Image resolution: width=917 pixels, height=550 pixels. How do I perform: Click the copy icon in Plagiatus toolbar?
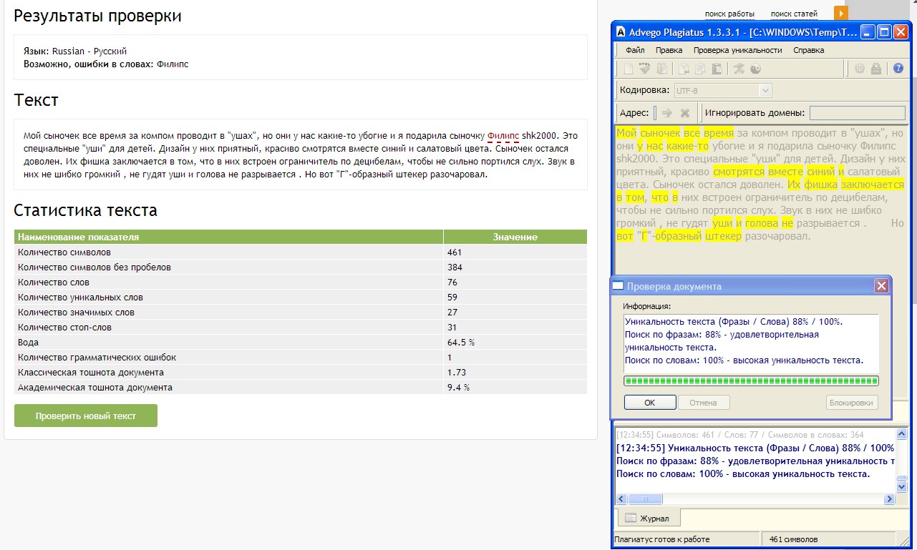coord(700,69)
